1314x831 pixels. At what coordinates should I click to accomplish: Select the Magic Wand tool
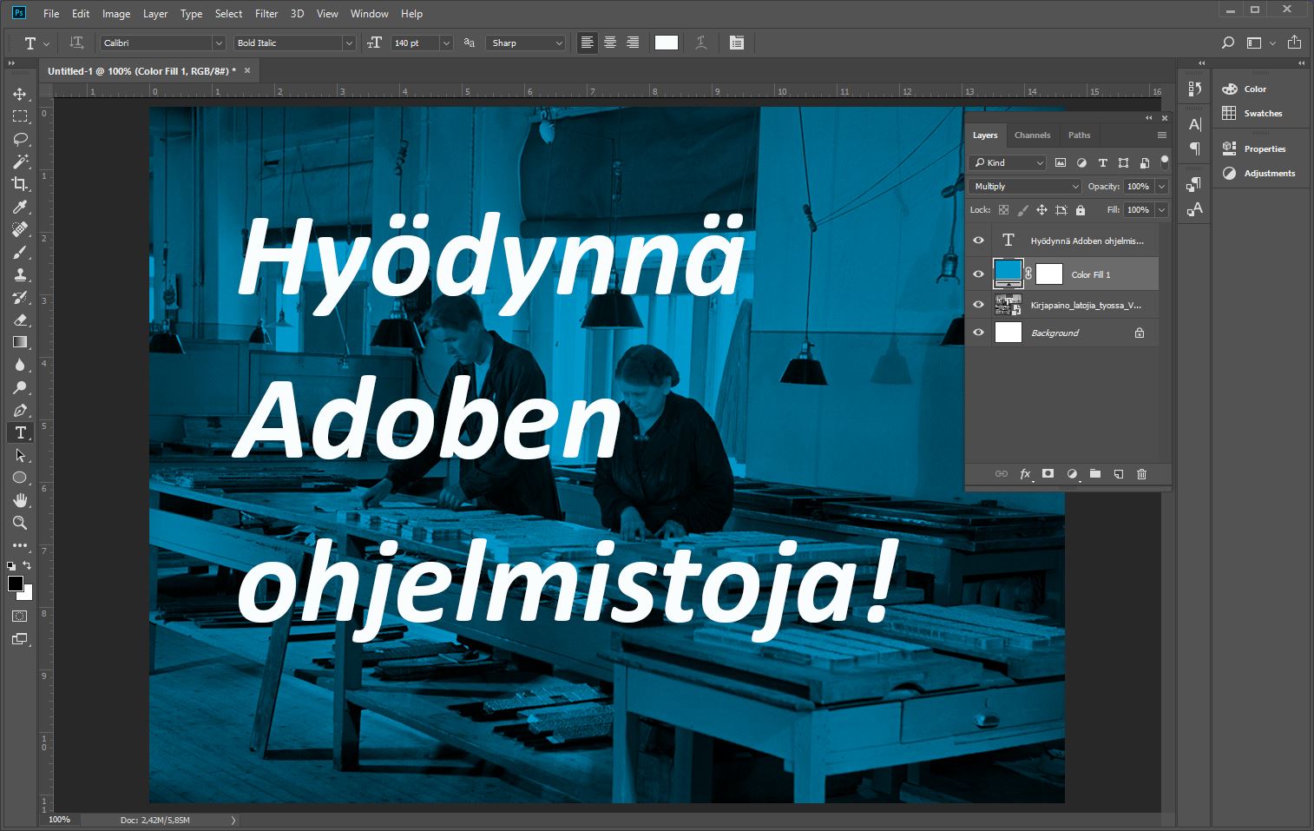[20, 162]
